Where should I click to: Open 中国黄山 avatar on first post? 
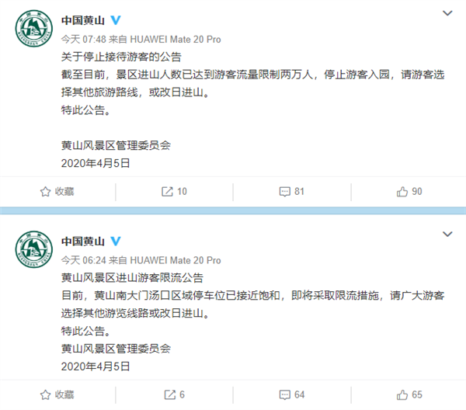(33, 32)
